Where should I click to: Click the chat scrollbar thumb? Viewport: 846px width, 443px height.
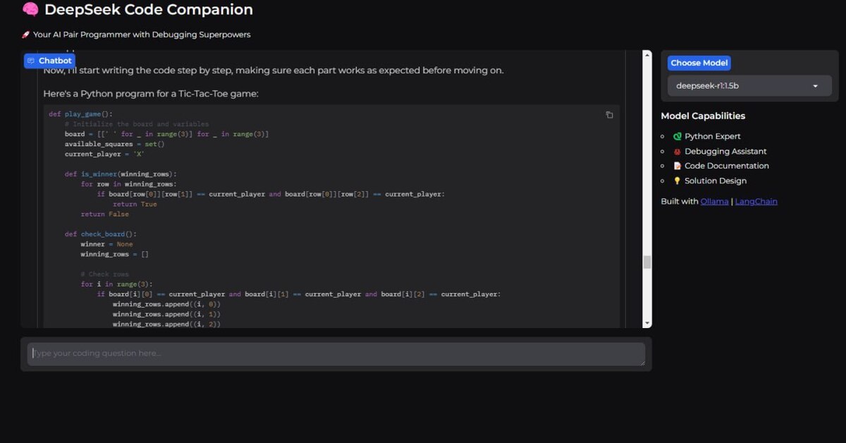point(647,262)
